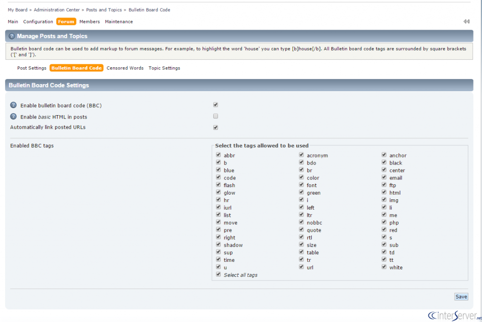The image size is (482, 322).
Task: Open the Members menu
Action: click(89, 22)
